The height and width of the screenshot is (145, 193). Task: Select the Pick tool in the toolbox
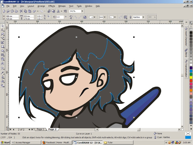2,26
